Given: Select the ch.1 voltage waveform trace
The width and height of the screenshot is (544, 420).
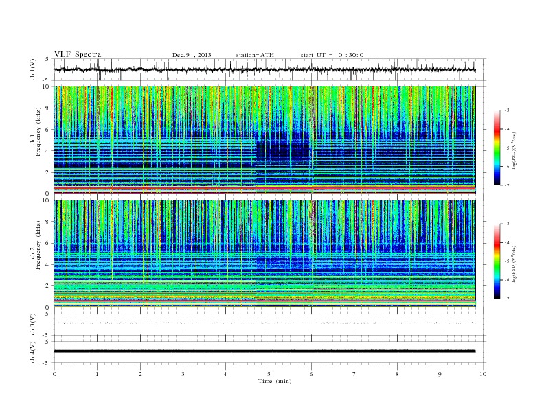Looking at the screenshot, I should (x=264, y=69).
